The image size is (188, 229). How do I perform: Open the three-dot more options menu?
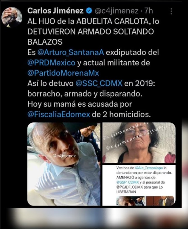[x=171, y=11]
